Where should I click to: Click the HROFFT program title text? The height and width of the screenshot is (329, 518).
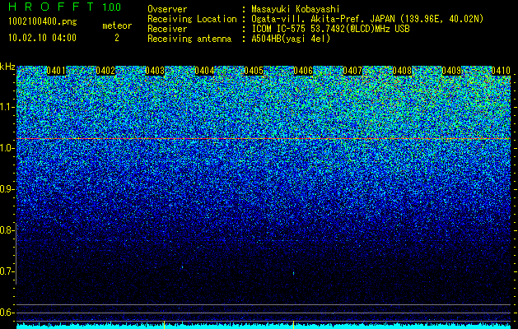pos(51,7)
